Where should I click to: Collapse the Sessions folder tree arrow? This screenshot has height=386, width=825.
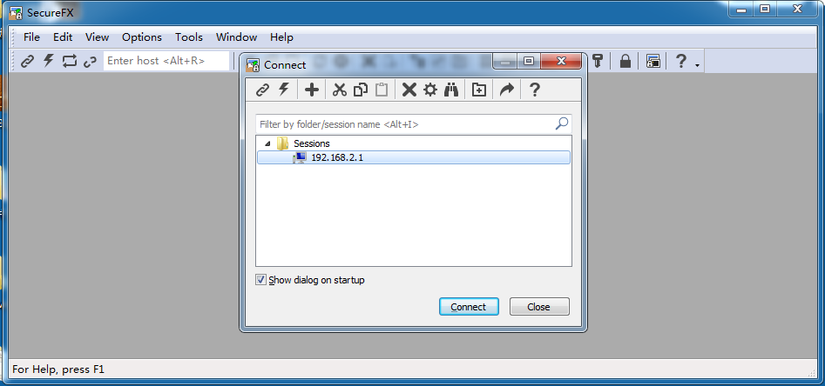coord(267,143)
